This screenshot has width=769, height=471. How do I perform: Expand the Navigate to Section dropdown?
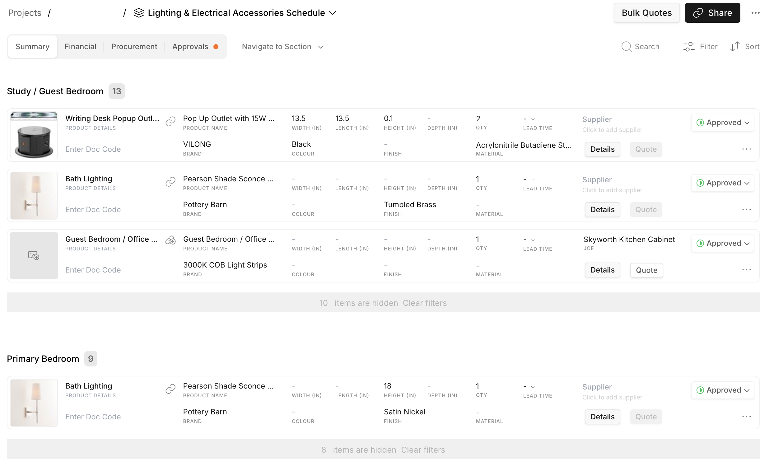tap(282, 47)
